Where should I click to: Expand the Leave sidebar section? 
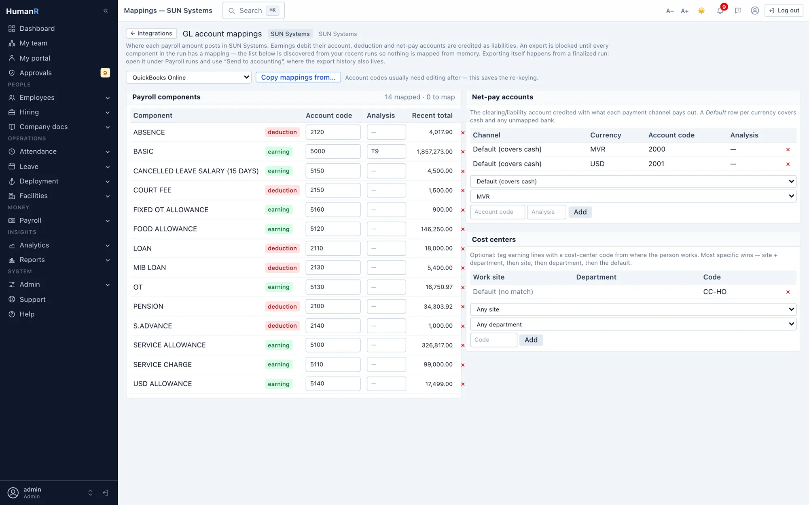point(59,166)
